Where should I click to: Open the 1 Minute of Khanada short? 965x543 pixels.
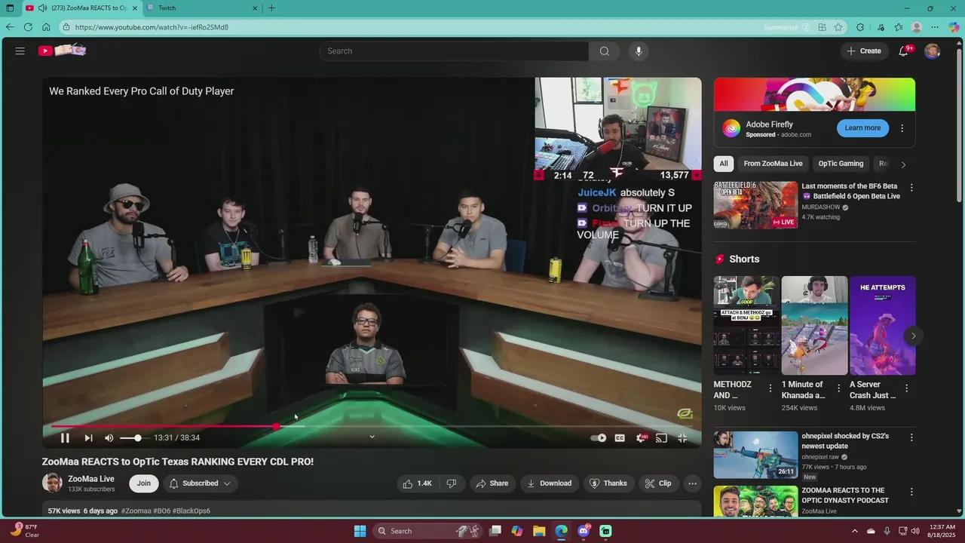pos(814,326)
